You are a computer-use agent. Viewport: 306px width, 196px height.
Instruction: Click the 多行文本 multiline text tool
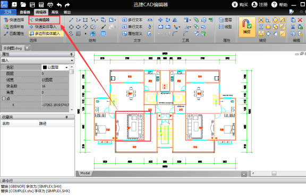coord(132,20)
